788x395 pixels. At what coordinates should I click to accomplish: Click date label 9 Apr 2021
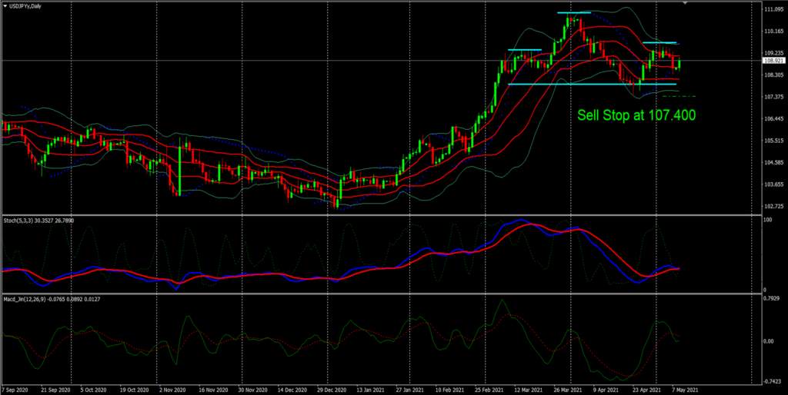606,390
